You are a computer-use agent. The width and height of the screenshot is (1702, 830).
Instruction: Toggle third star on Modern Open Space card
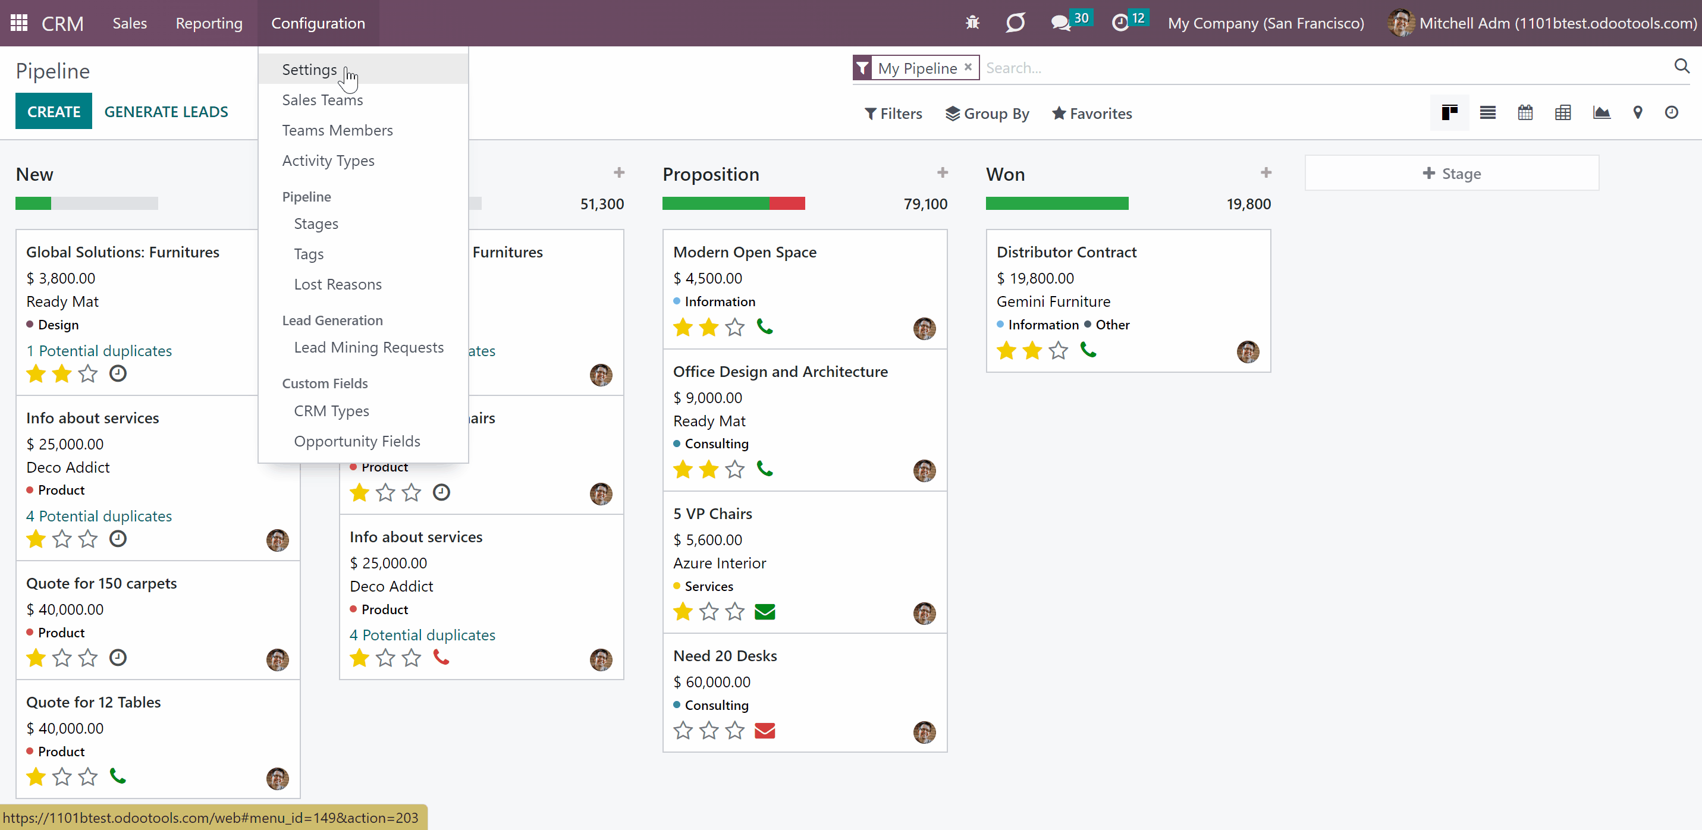click(x=734, y=327)
